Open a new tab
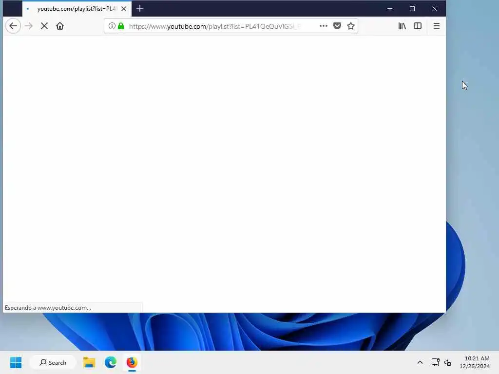The height and width of the screenshot is (374, 499). coord(140,9)
